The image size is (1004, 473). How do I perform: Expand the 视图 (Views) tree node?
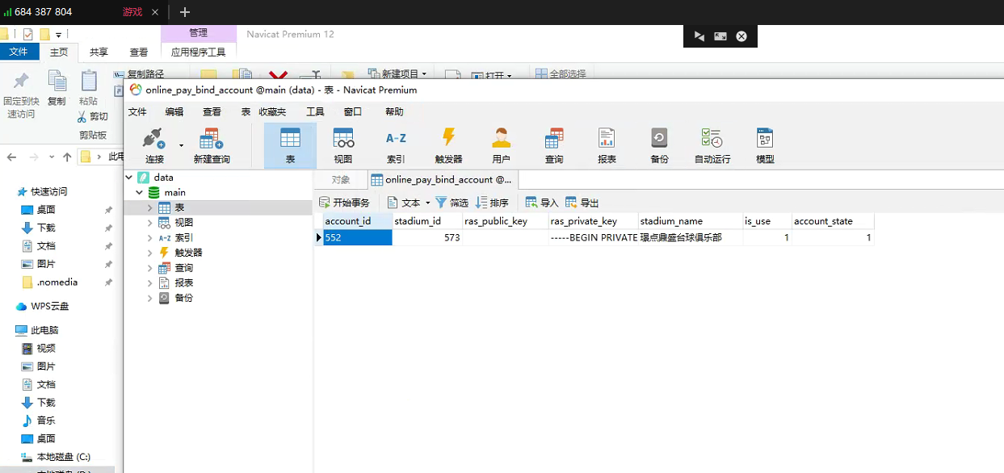click(x=149, y=223)
